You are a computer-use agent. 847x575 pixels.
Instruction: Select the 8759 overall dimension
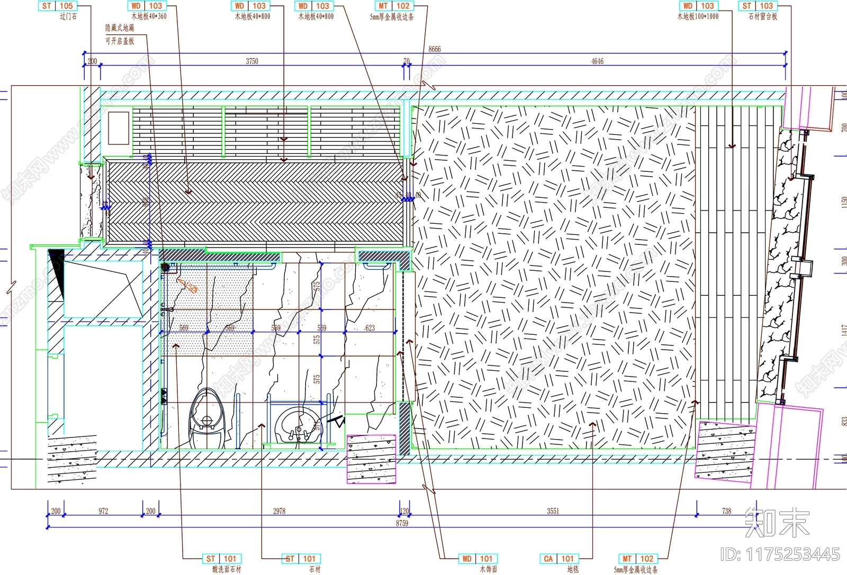pyautogui.click(x=402, y=523)
